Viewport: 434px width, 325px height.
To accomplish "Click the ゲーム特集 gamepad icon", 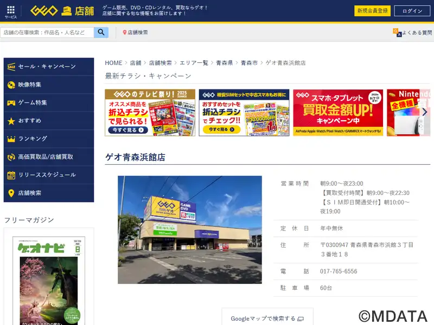I will 11,103.
